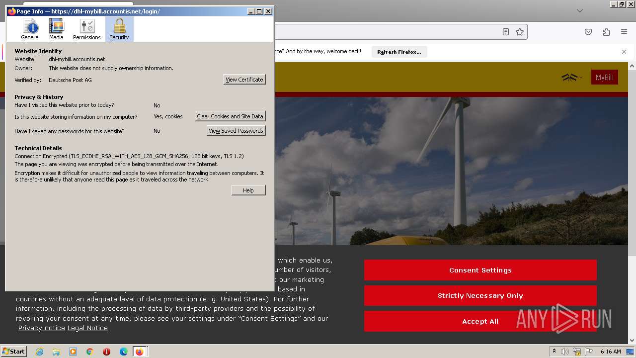Open the Action Center flag tray icon
Viewport: 636px width, 358px height.
[589, 352]
